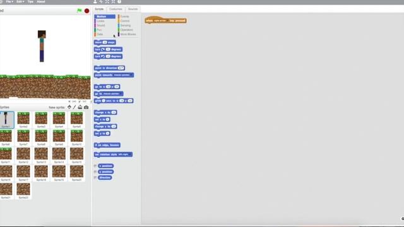404x227 pixels.
Task: Open the File menu
Action: 9,1
